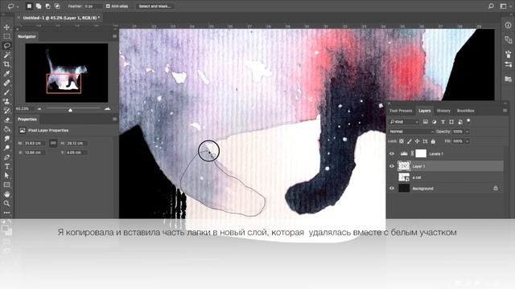Select the Eyedropper tool

[6, 73]
